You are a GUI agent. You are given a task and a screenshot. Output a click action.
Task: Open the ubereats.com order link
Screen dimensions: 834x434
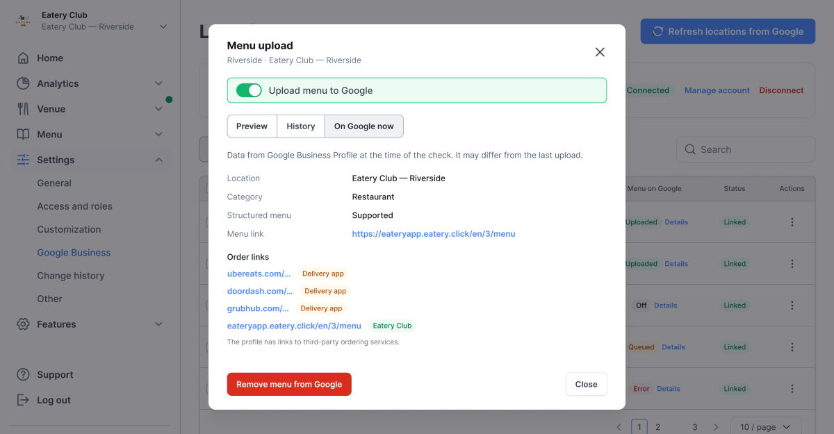coord(259,274)
